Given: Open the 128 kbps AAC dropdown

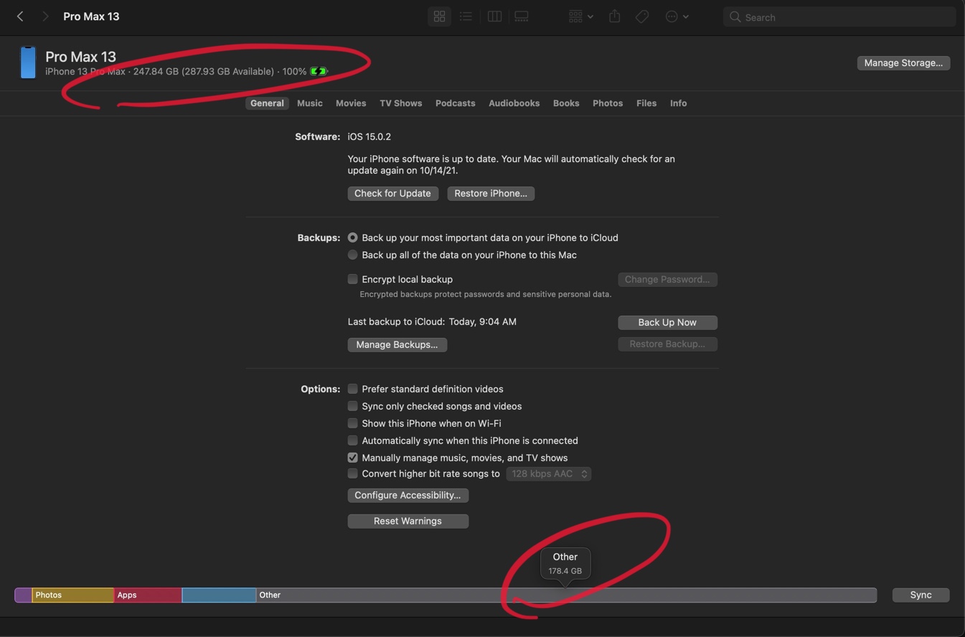Looking at the screenshot, I should point(549,474).
